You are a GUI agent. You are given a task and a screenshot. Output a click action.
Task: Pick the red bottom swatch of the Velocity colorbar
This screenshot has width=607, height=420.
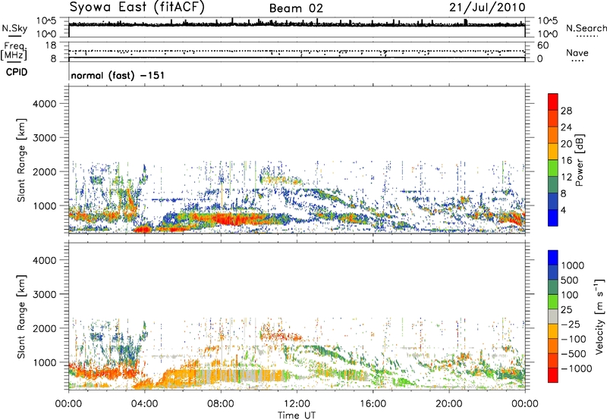click(553, 375)
